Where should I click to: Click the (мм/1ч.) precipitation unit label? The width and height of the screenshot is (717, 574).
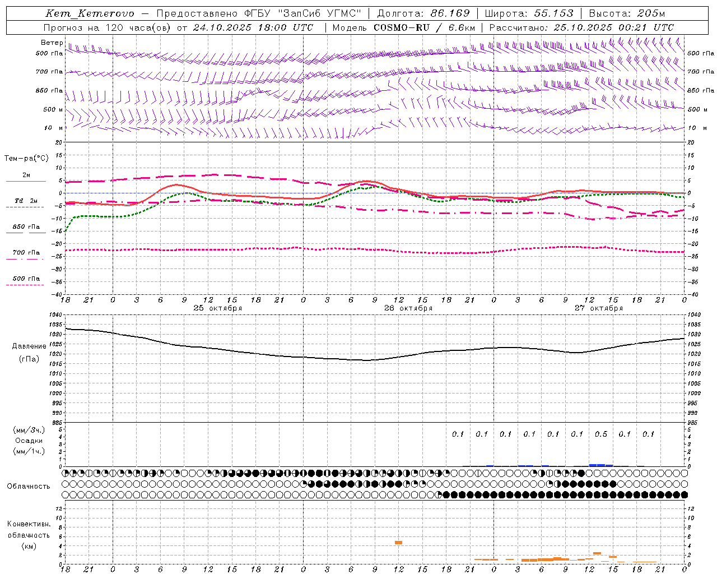[x=29, y=451]
